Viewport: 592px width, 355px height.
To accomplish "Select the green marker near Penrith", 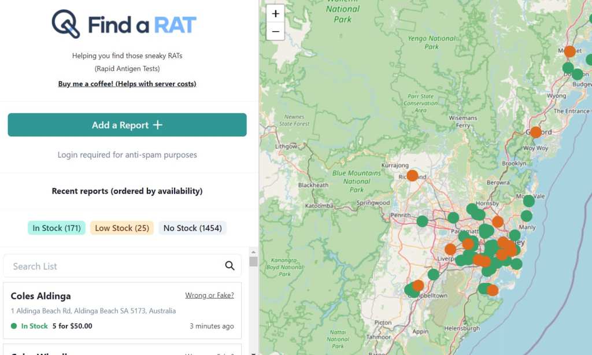I will (423, 221).
